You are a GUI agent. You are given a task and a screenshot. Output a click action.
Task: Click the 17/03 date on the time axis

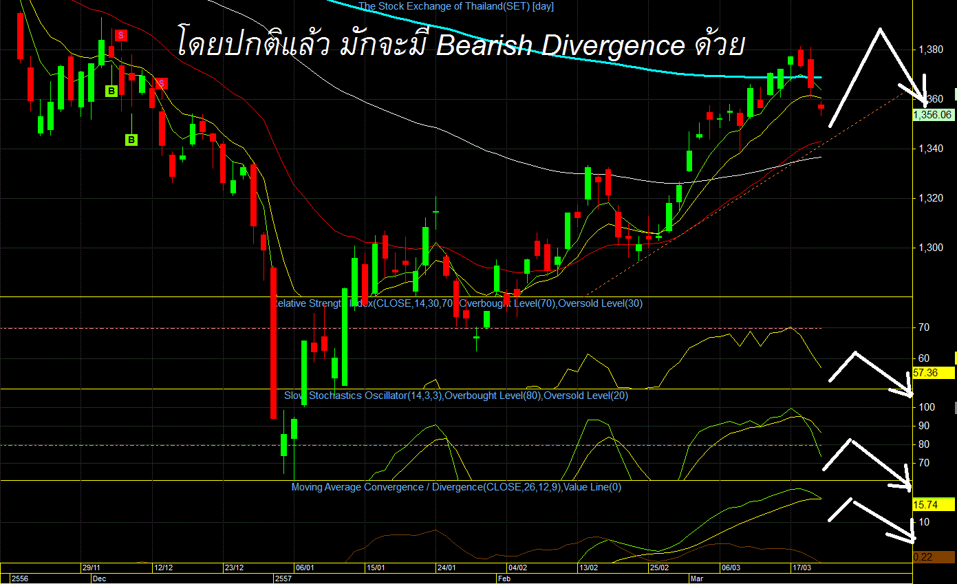click(x=801, y=568)
